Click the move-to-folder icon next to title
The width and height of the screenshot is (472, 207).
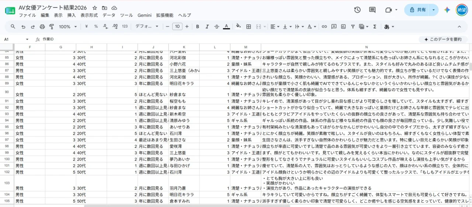click(x=104, y=8)
